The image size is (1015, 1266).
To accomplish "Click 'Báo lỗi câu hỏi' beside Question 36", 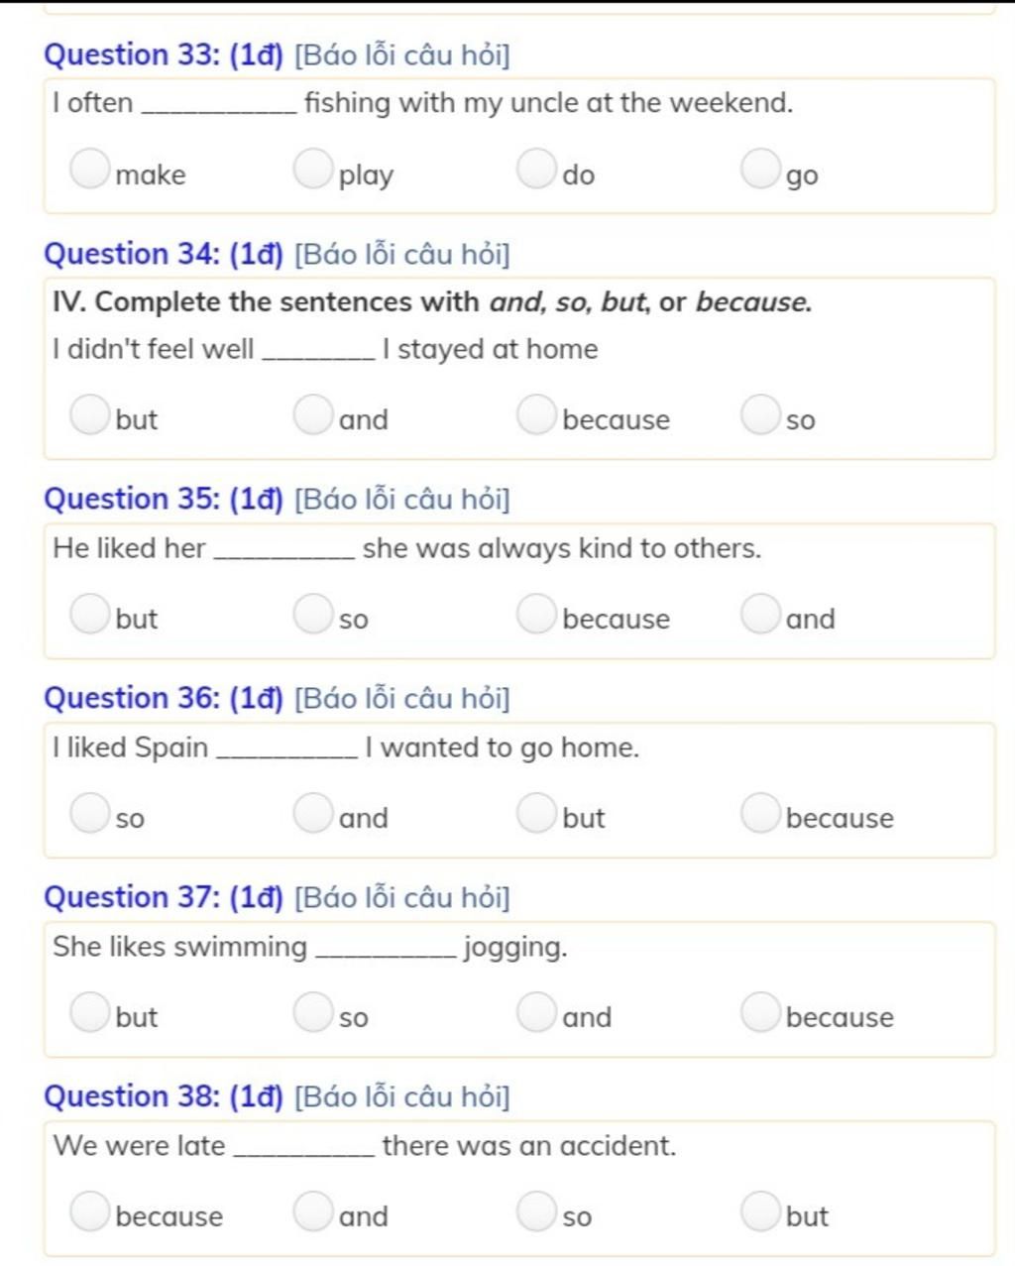I will [402, 698].
